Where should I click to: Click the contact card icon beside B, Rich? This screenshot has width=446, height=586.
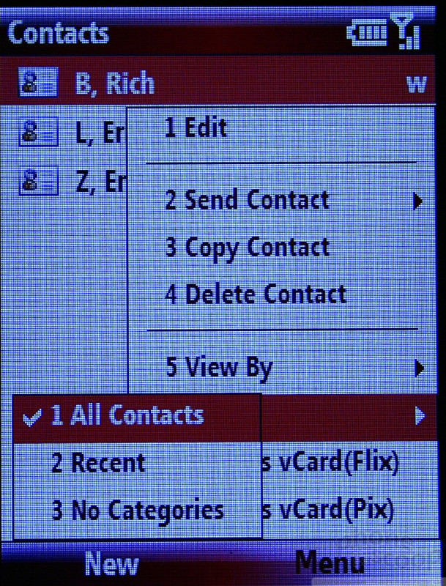click(x=39, y=82)
